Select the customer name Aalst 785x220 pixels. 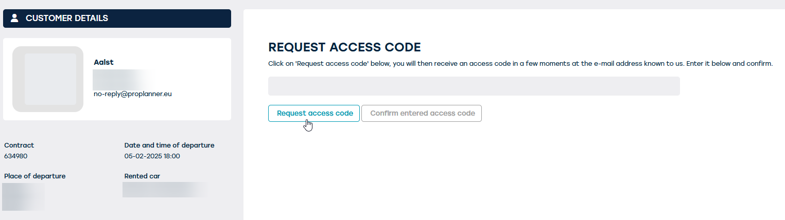pos(103,62)
